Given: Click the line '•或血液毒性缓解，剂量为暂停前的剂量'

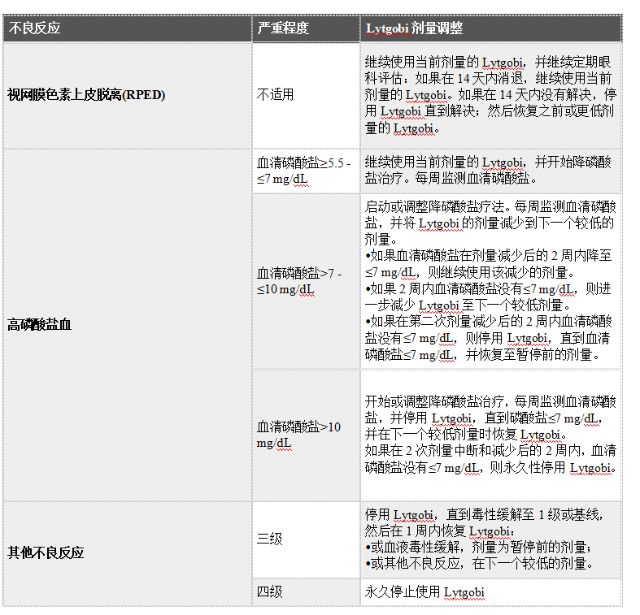Looking at the screenshot, I should [476, 547].
